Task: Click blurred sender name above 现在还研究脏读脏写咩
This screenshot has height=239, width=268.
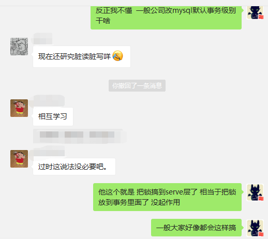Action: [x=43, y=39]
